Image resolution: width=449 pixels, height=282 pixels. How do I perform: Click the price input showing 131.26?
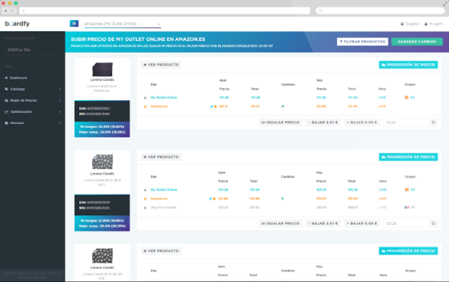[406, 122]
